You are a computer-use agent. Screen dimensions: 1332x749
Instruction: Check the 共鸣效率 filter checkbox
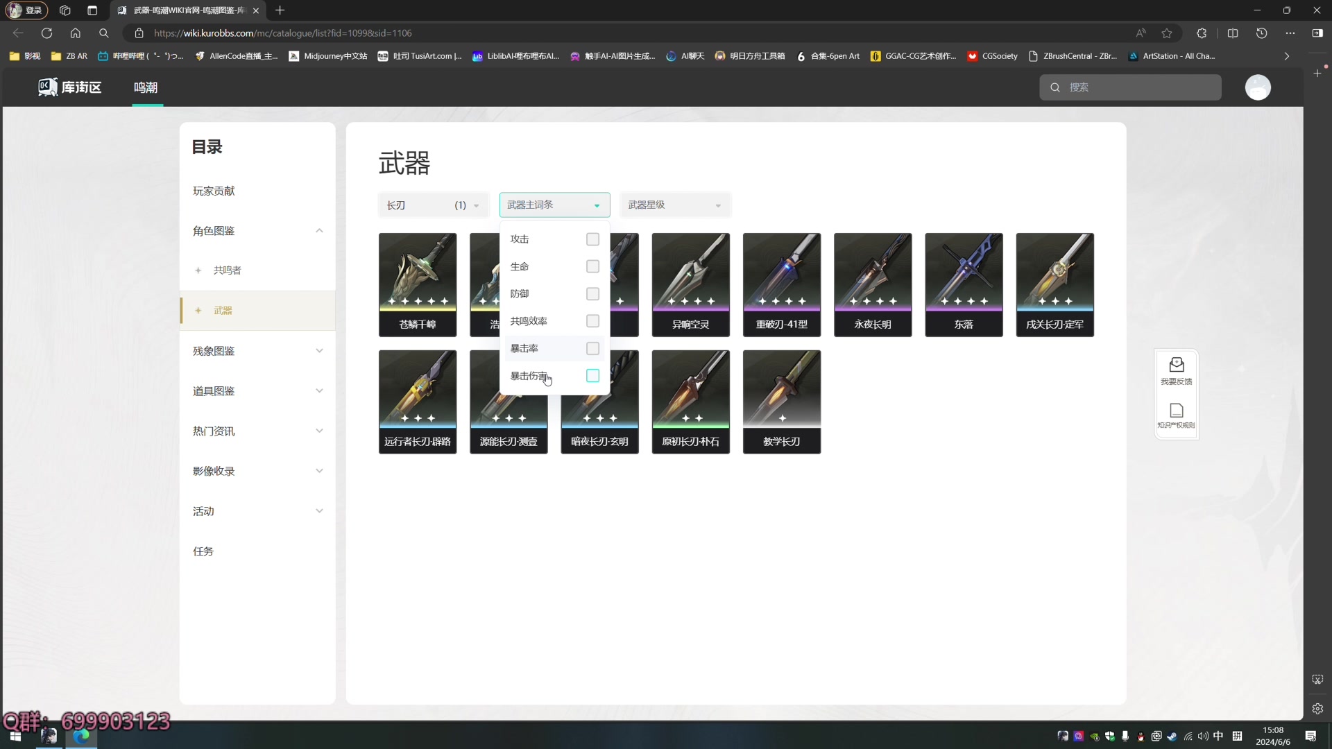coord(592,321)
